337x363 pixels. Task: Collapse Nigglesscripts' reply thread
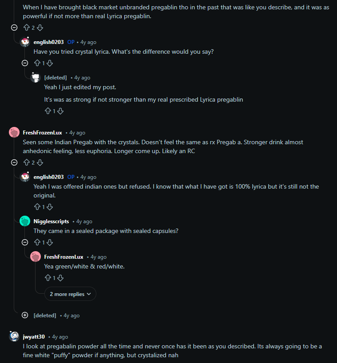point(25,242)
